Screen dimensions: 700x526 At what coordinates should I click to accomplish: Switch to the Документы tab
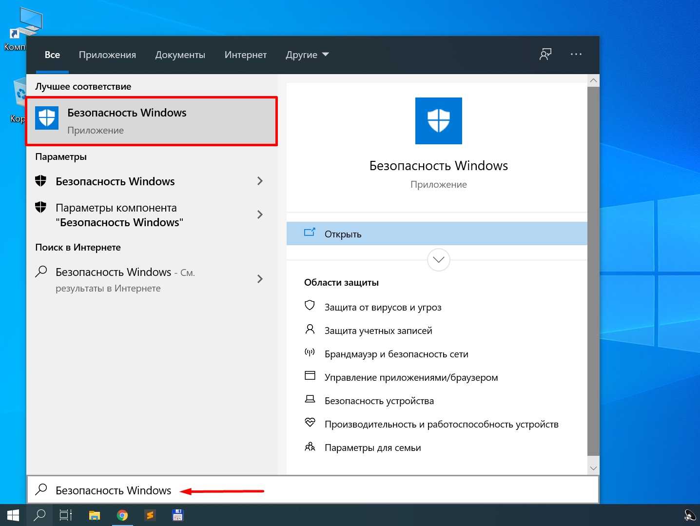click(180, 55)
